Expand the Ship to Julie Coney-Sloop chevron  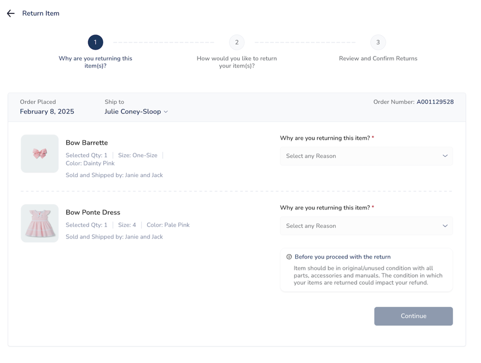166,112
